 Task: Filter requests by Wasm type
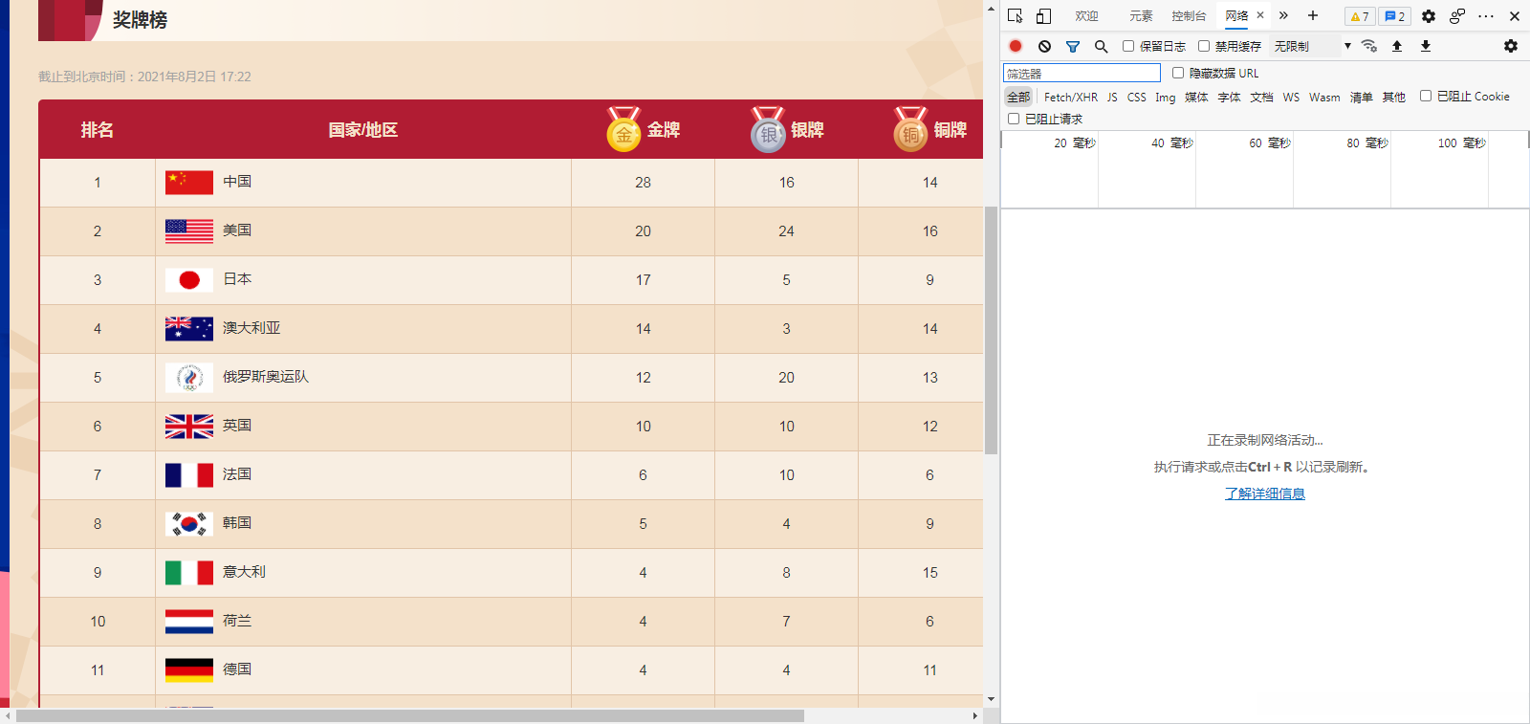pos(1324,97)
